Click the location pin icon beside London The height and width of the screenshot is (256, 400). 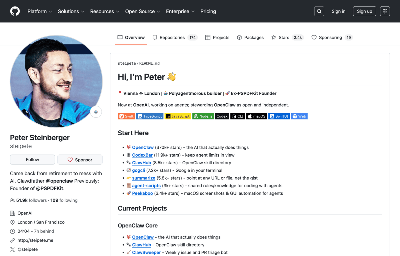(12, 222)
